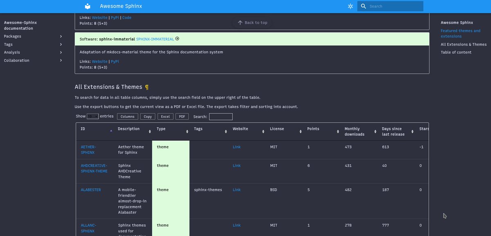
Task: Click the Adaptation of mkdocs-material theme description text
Action: tap(151, 52)
